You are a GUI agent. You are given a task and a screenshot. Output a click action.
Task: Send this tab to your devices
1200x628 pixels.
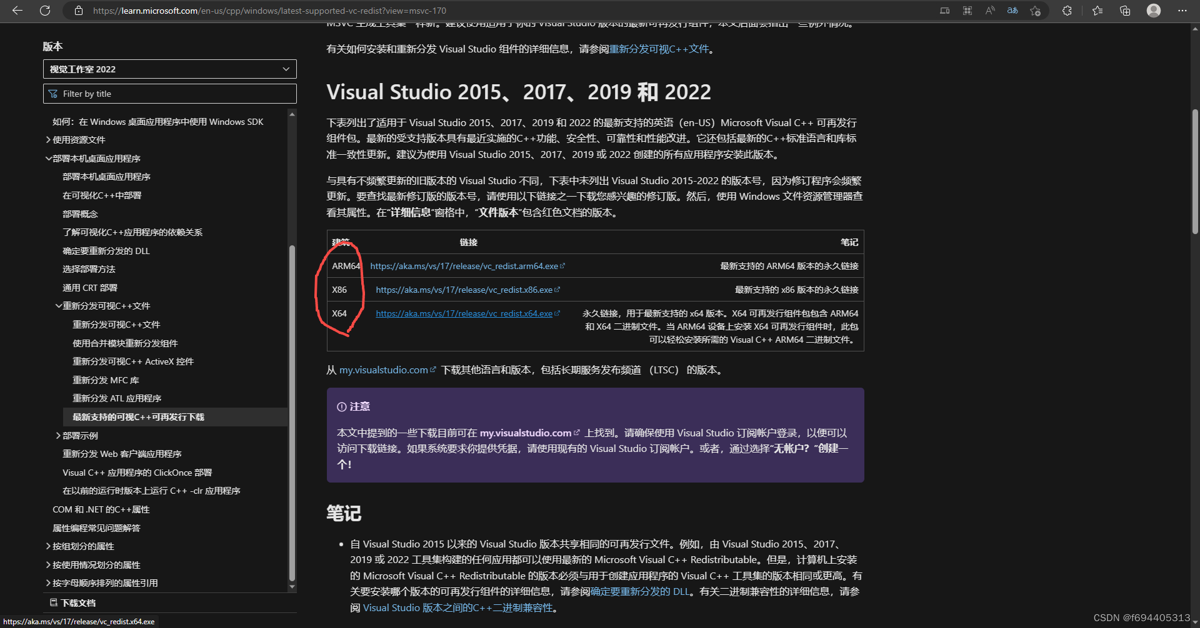point(944,11)
